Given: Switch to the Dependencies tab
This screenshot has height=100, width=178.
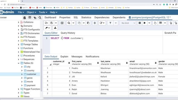Looking at the screenshot, I should click(x=102, y=17).
